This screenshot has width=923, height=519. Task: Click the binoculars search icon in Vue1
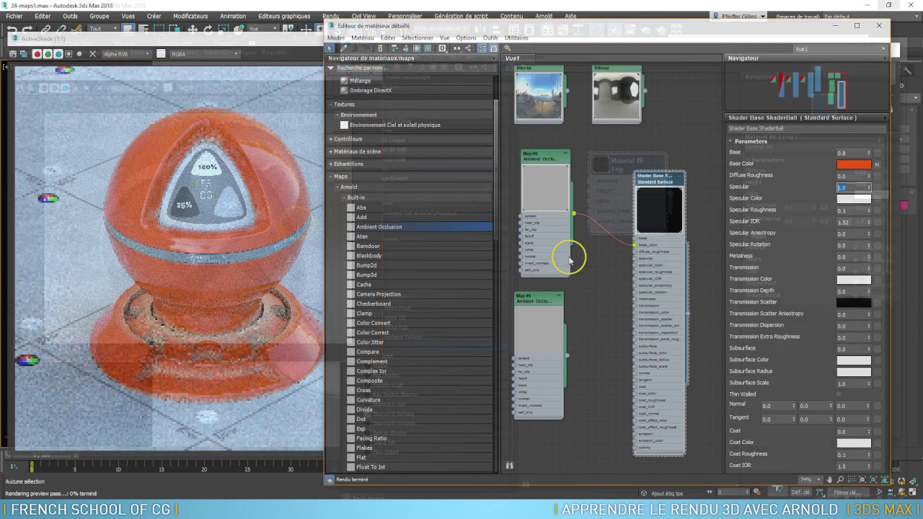[x=509, y=466]
